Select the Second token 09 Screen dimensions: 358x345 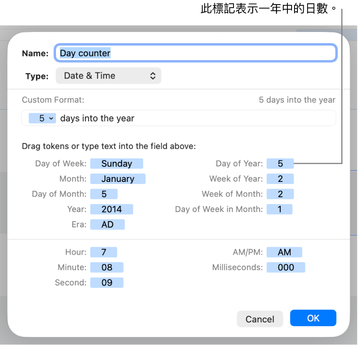[x=107, y=283]
